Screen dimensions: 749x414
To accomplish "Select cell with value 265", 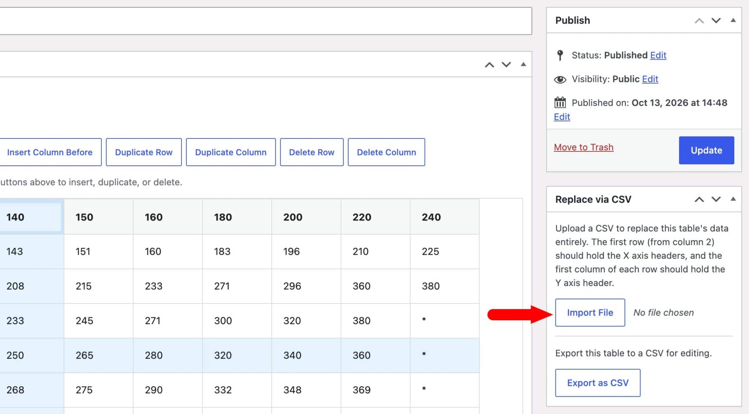I will (x=99, y=355).
